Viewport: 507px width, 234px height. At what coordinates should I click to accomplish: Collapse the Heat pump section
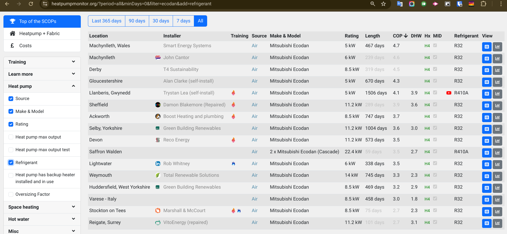42,86
